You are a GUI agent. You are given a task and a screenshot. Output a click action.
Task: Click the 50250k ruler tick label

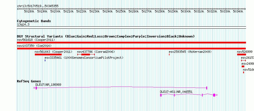(121, 11)
